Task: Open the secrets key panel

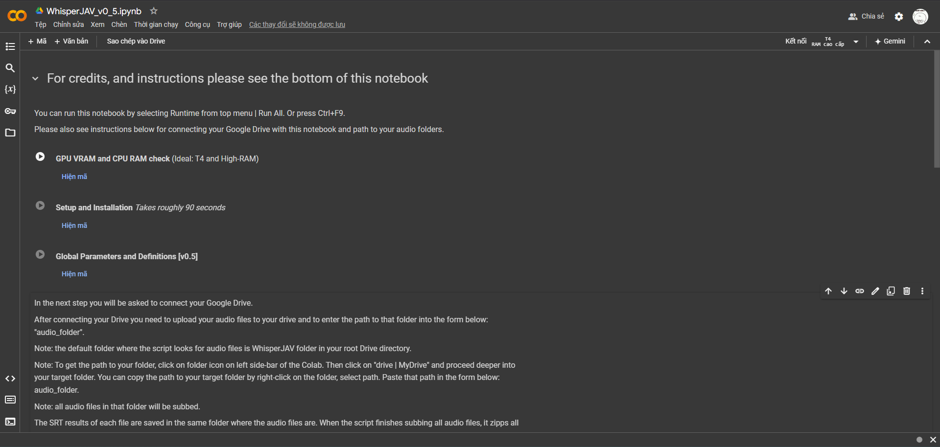Action: [x=10, y=111]
